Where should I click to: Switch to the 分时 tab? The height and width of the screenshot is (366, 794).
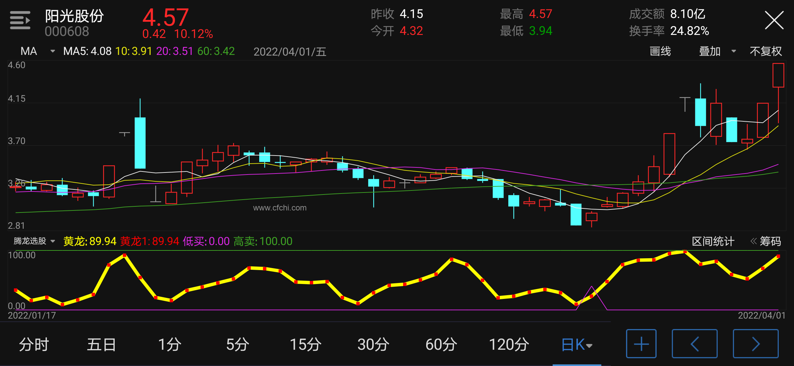(34, 345)
